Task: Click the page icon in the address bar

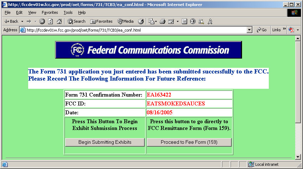Action: (23, 30)
